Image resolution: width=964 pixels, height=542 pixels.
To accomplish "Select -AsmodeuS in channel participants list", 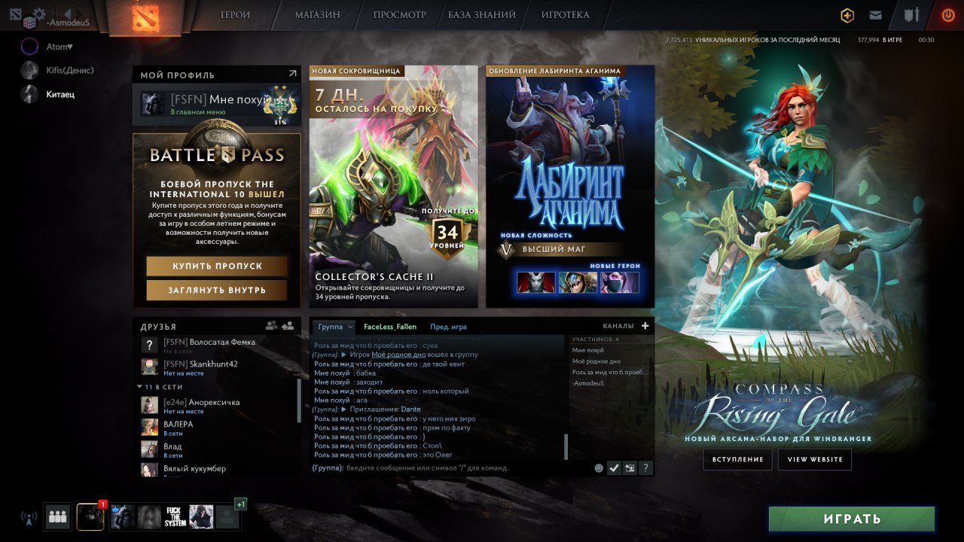I will pyautogui.click(x=588, y=383).
